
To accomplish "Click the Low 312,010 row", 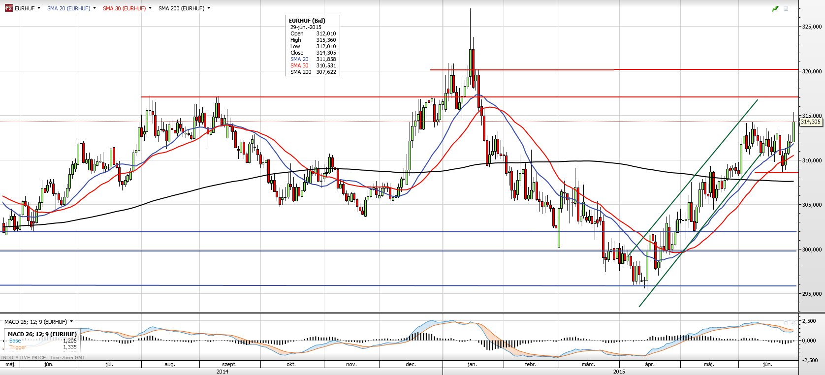I will (x=313, y=46).
